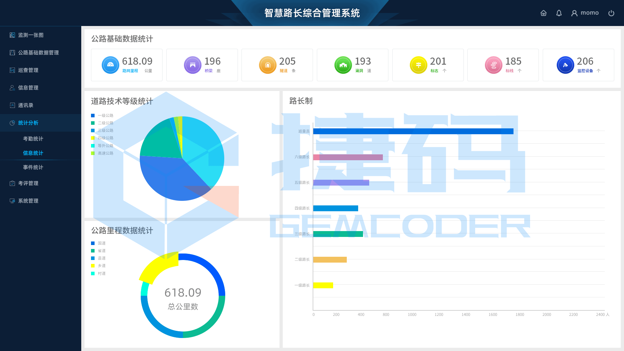Click the 信息管理 sidebar icon

tap(12, 88)
